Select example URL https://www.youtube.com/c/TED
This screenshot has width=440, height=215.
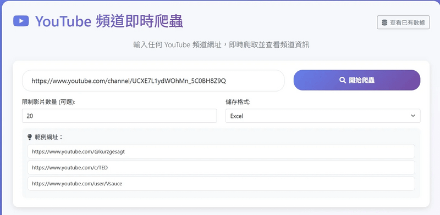click(x=221, y=167)
